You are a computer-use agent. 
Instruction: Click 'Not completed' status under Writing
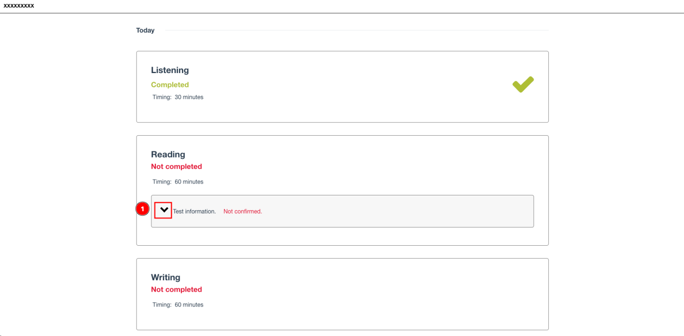[x=177, y=289]
